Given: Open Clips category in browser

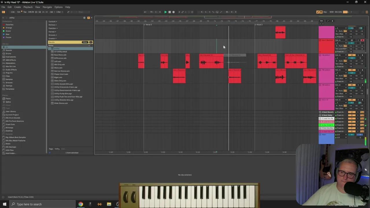Looking at the screenshot, I should coord(8,76).
